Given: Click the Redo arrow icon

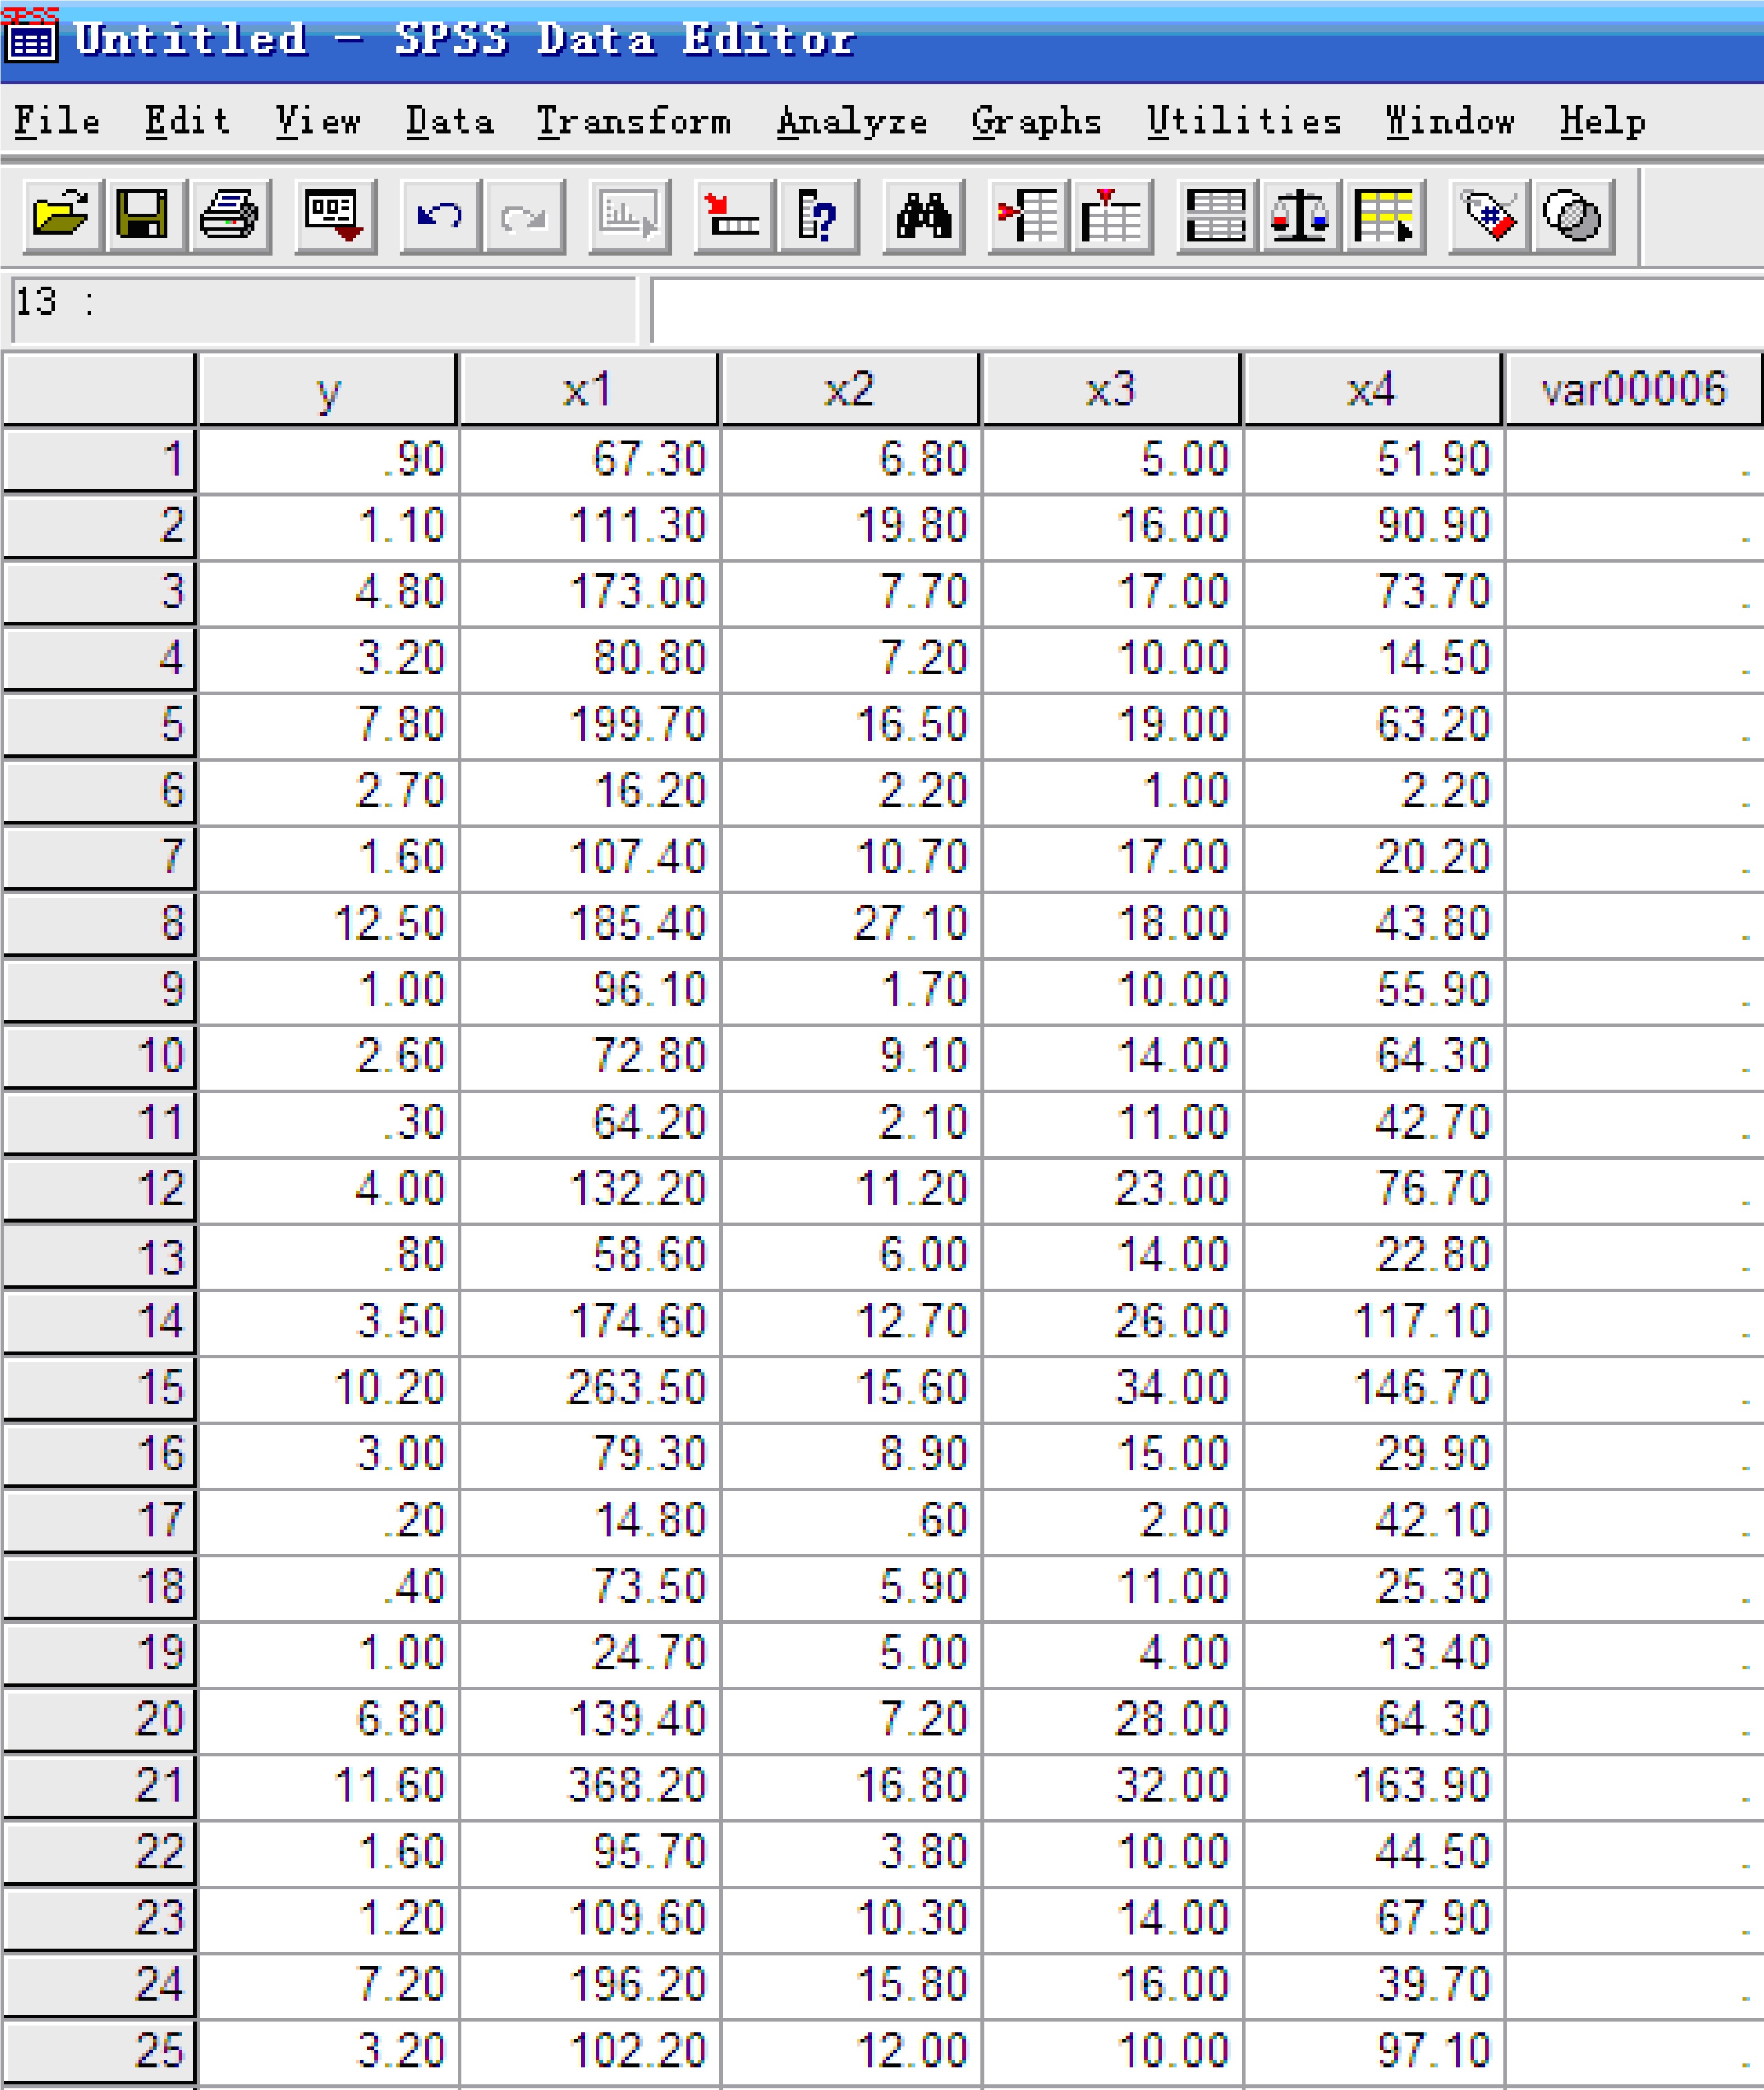Looking at the screenshot, I should click(524, 216).
